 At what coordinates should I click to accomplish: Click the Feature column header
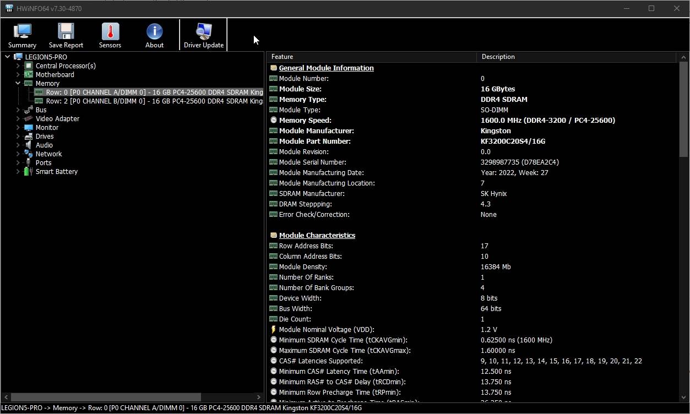click(372, 57)
